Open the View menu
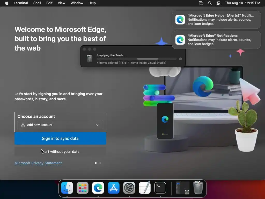 [x=61, y=3]
